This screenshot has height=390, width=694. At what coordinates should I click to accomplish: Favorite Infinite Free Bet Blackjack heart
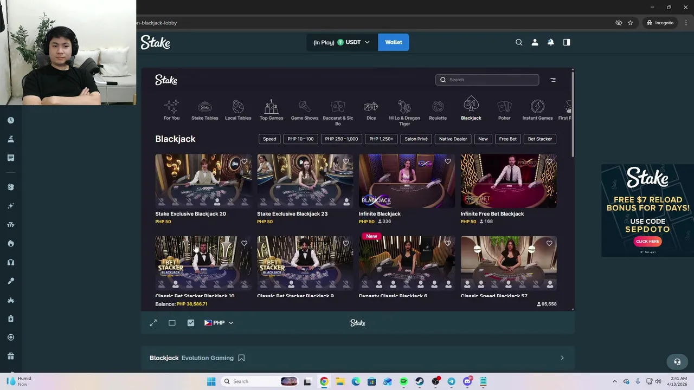pyautogui.click(x=549, y=161)
